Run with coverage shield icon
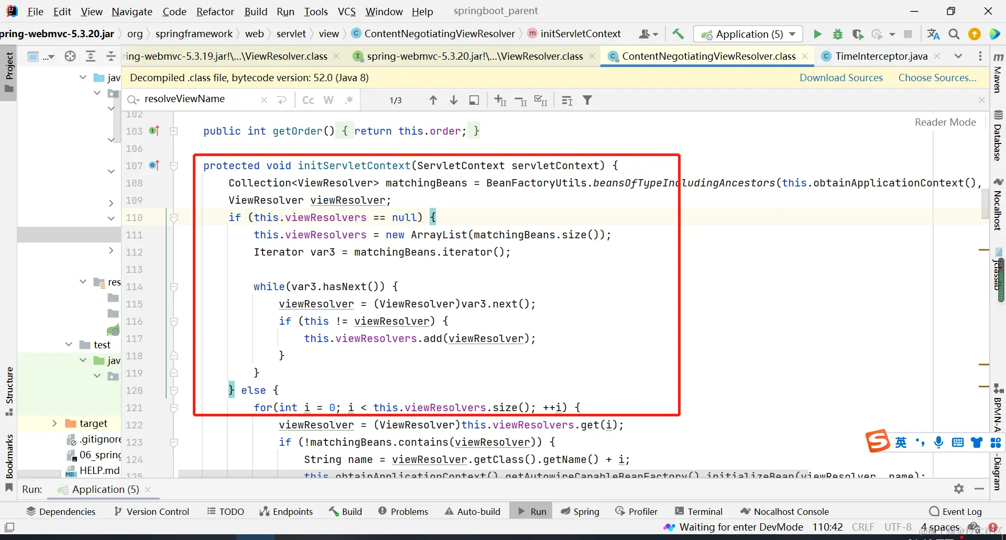 [x=858, y=34]
